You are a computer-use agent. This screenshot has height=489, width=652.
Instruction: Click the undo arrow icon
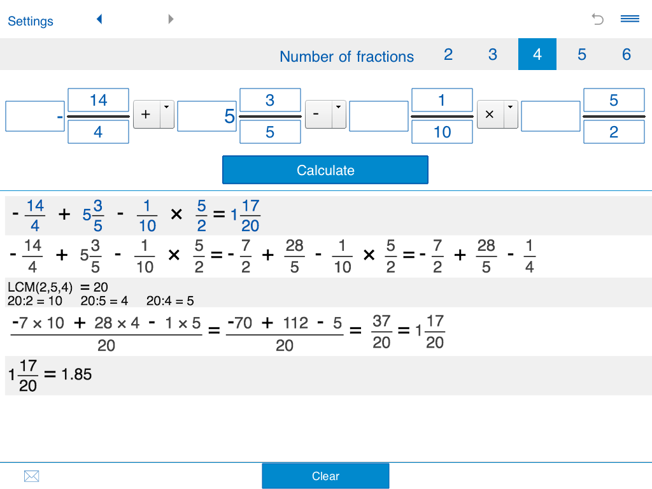[597, 19]
